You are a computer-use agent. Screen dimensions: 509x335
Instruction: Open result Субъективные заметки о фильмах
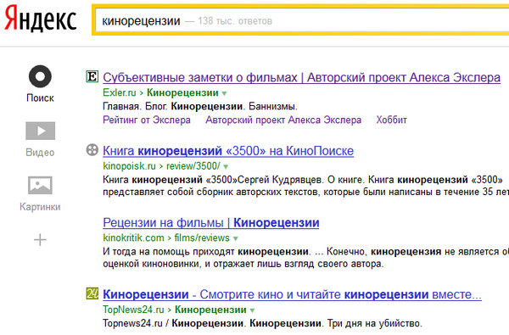301,77
